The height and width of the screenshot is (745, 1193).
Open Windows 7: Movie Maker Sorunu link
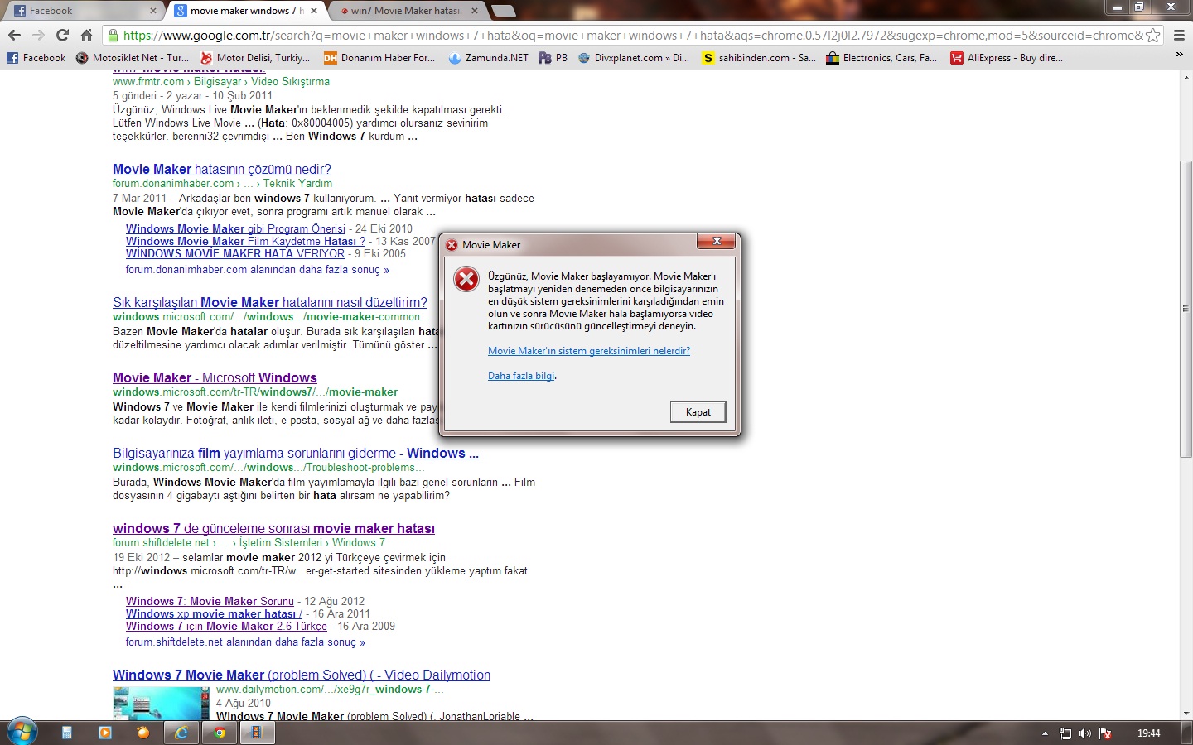210,602
